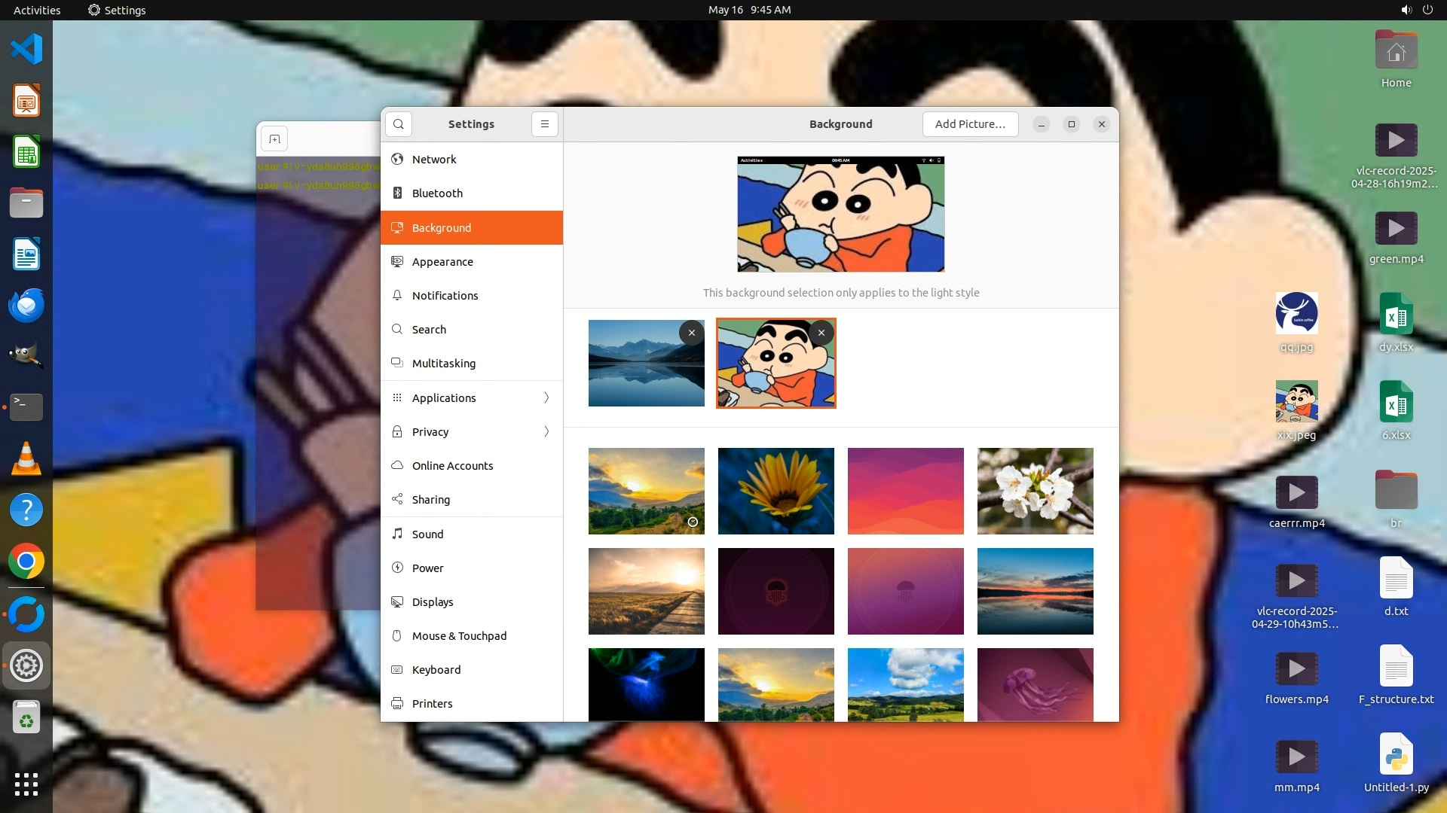
Task: Click the volume icon in top bar
Action: click(1406, 10)
